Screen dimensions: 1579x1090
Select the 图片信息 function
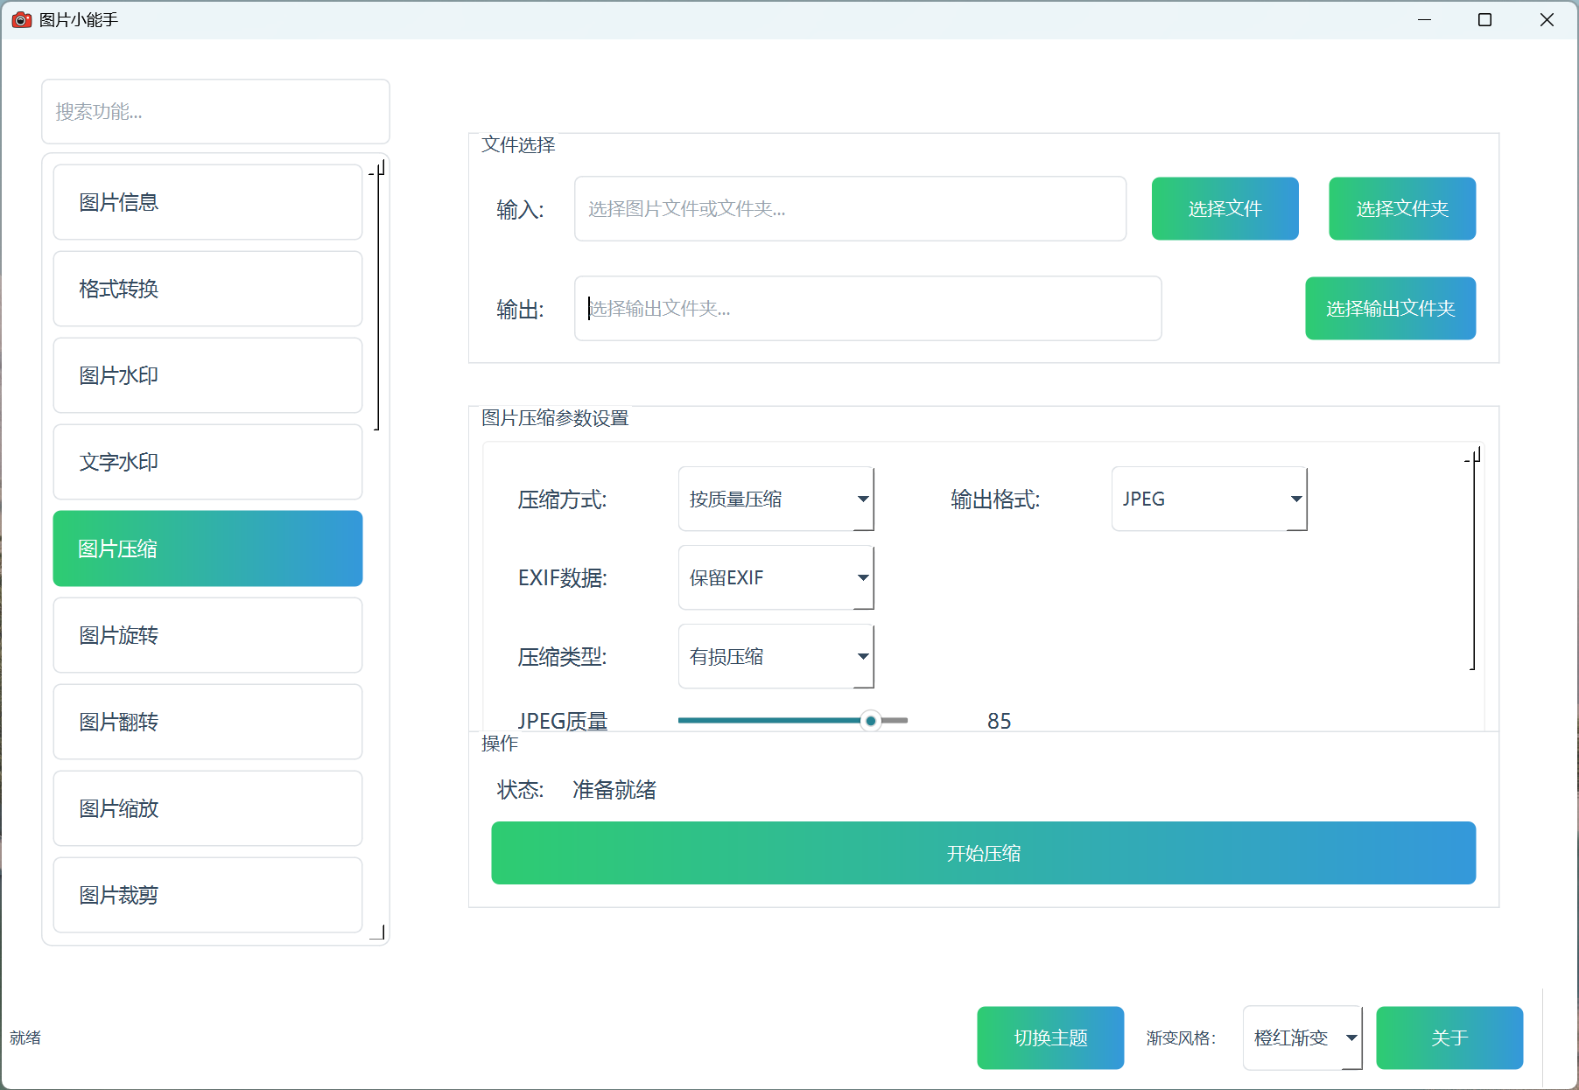(x=207, y=202)
